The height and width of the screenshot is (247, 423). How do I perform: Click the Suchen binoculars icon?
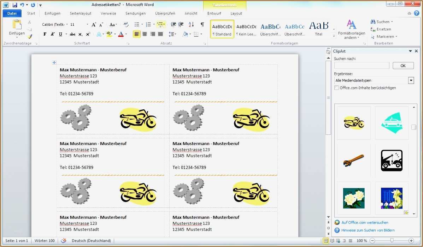point(374,22)
